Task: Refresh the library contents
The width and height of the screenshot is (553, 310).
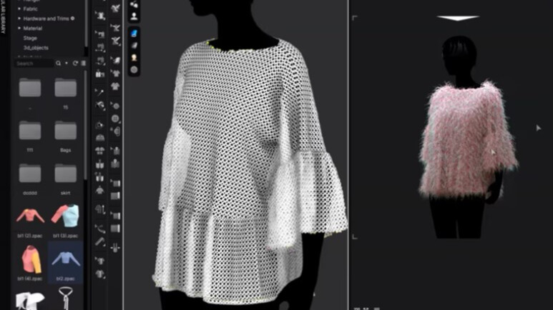Action: point(75,64)
